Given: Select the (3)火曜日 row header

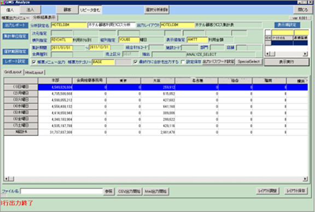Looking at the screenshot, I should (21, 100).
